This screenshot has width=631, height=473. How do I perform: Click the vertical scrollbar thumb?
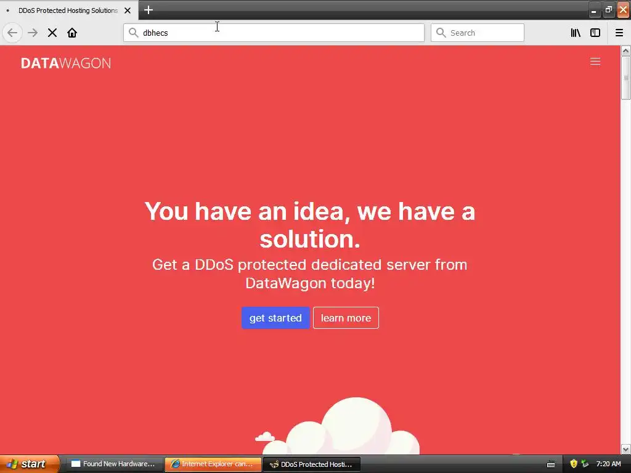625,77
